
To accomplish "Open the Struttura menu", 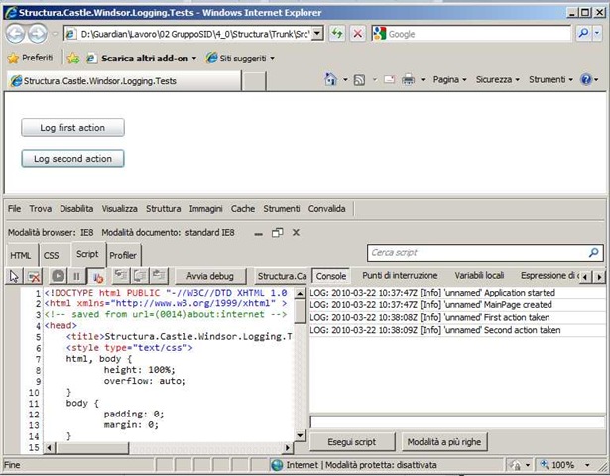I will (x=163, y=209).
